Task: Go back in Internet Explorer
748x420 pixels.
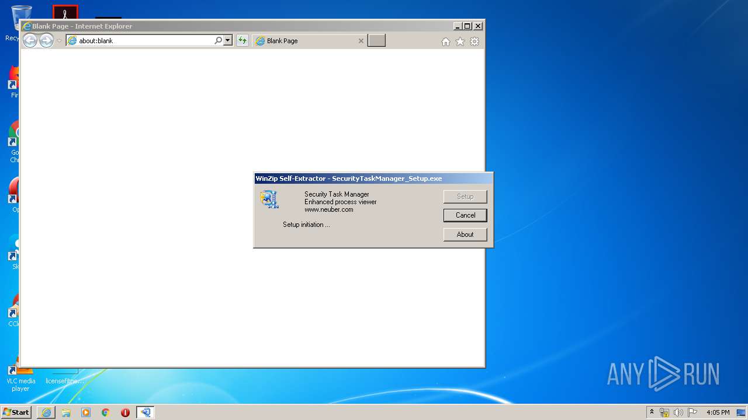Action: 30,40
